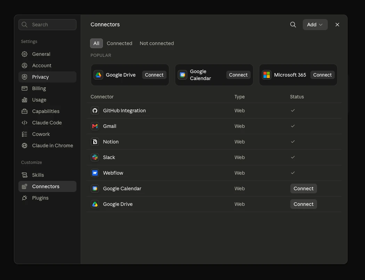Go to Billing settings
The image size is (365, 280).
pos(48,88)
